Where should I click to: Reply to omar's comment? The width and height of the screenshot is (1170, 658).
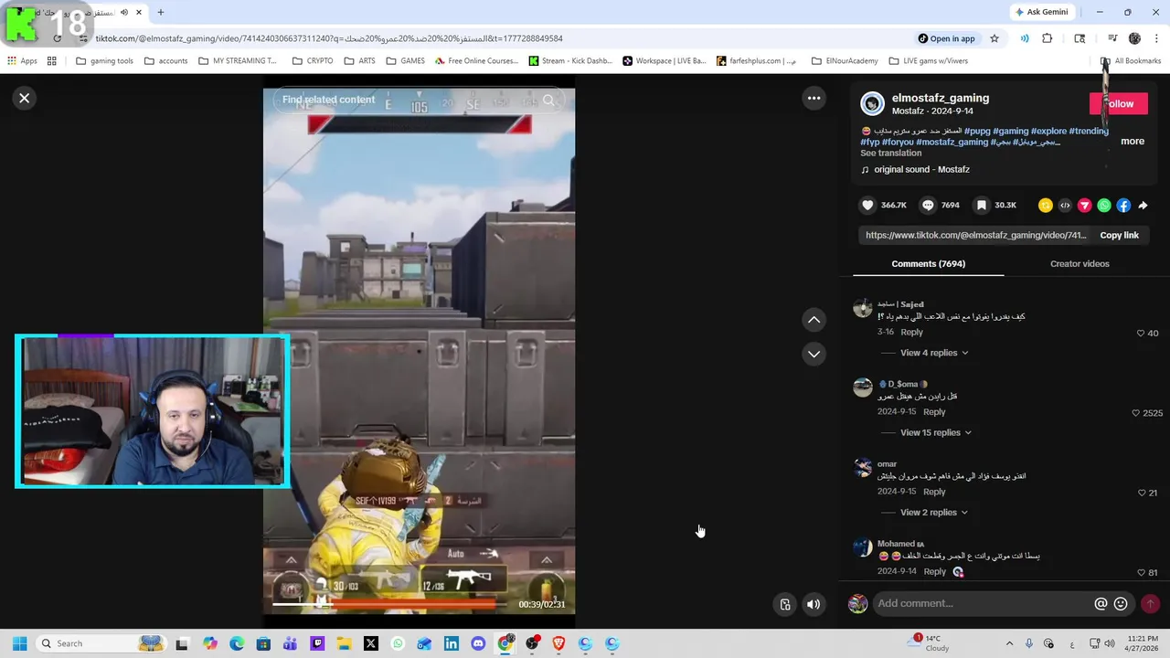tap(934, 492)
